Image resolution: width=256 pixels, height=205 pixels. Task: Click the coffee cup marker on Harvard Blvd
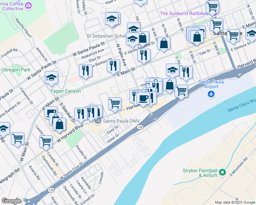point(143,98)
